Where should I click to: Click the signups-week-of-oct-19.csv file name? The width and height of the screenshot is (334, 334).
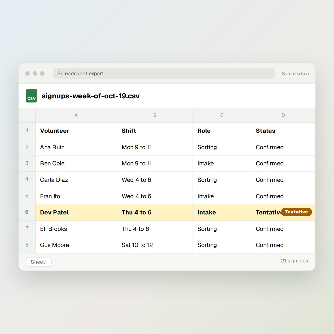click(91, 96)
